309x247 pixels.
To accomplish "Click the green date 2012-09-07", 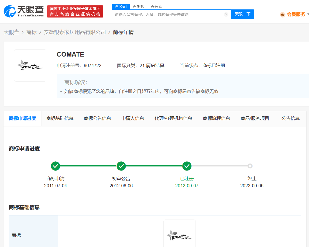I will [x=187, y=186].
